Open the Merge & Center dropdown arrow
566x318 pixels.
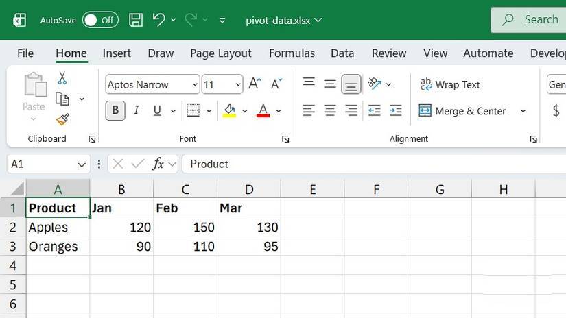(523, 111)
